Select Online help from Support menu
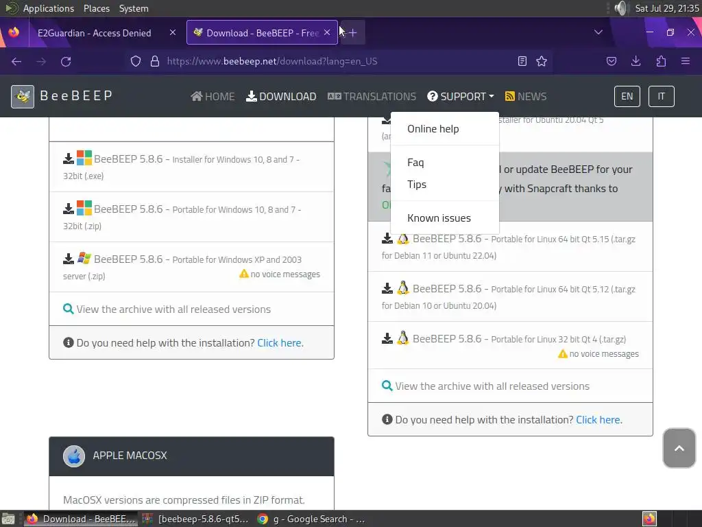Image resolution: width=702 pixels, height=527 pixels. [x=433, y=129]
